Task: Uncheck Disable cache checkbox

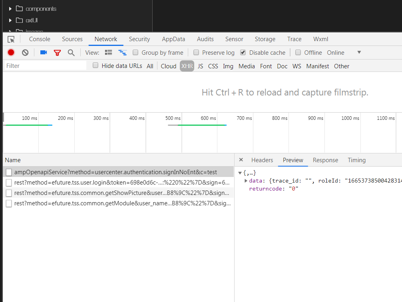Action: (243, 52)
